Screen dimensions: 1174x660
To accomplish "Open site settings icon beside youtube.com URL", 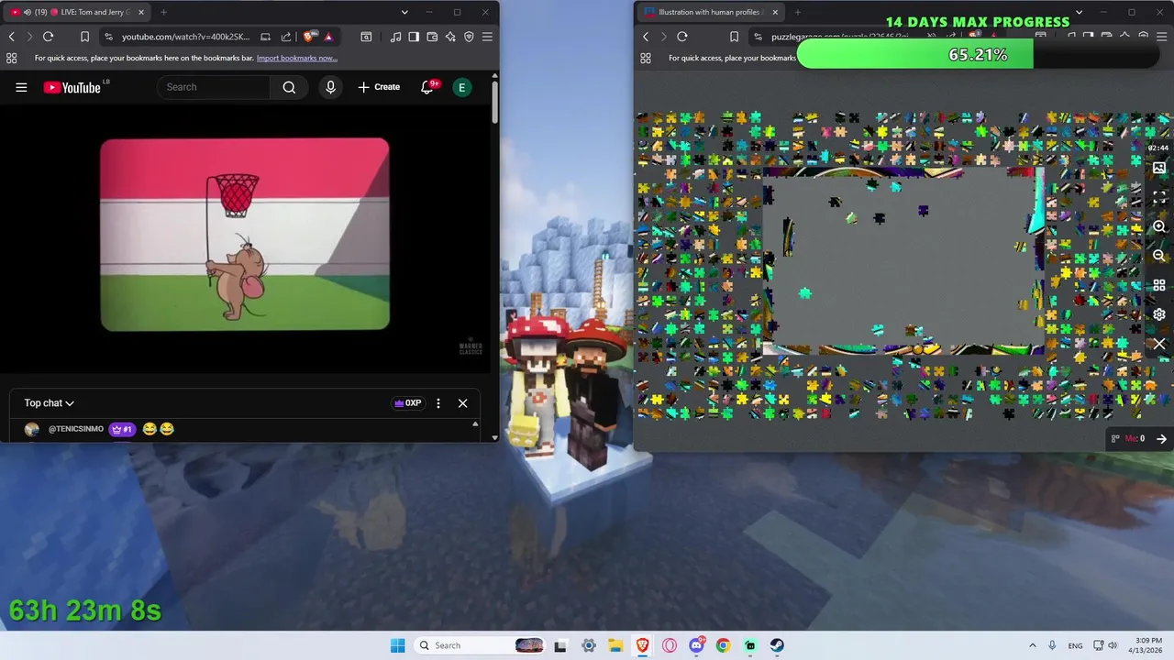I will (109, 37).
